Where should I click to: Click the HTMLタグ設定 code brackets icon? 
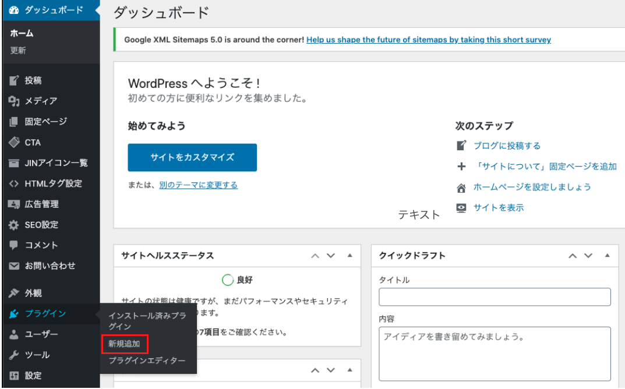(14, 184)
